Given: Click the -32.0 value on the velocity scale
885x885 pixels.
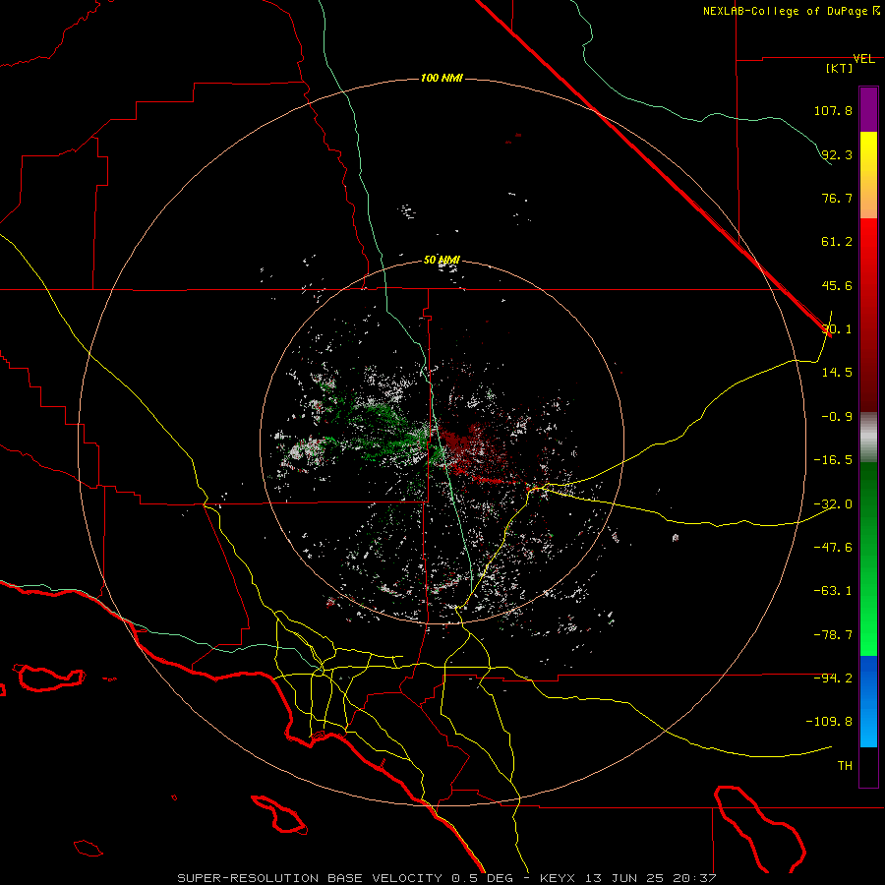Looking at the screenshot, I should tap(833, 503).
